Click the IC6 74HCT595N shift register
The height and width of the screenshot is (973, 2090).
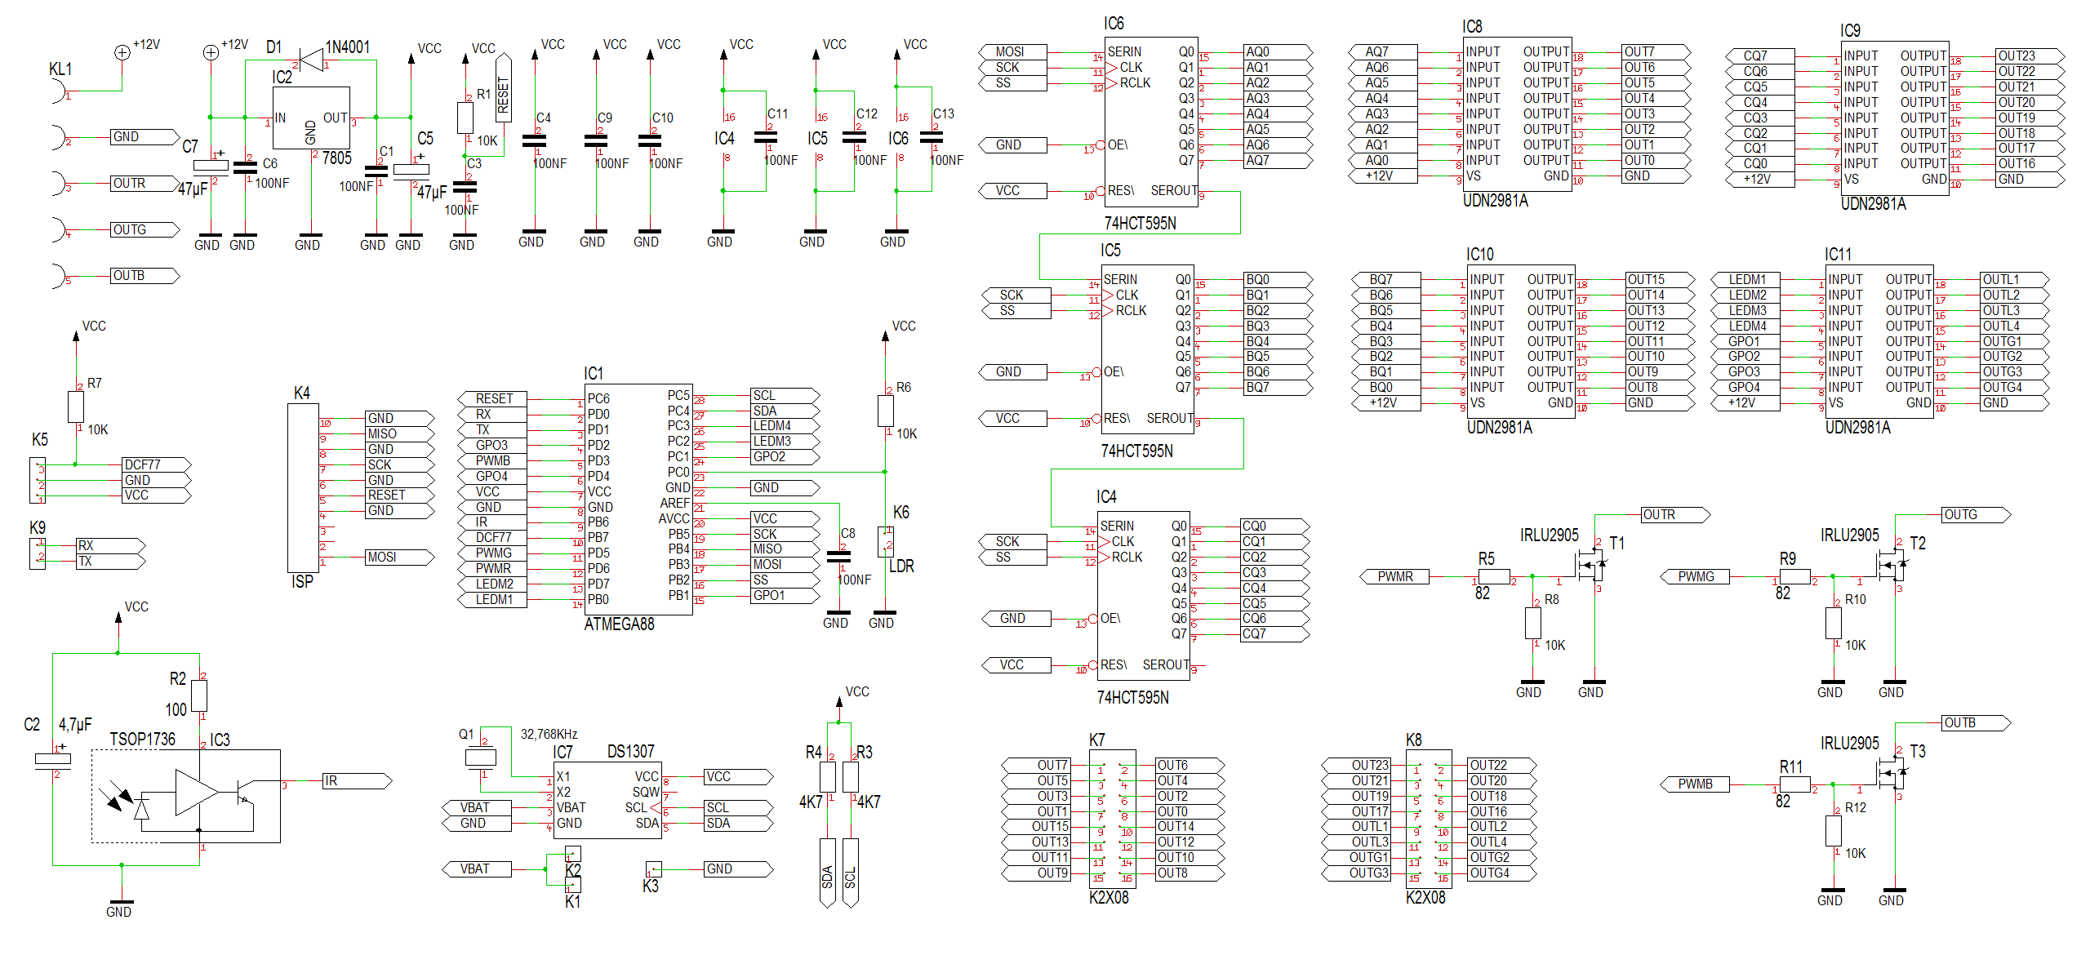point(1151,121)
